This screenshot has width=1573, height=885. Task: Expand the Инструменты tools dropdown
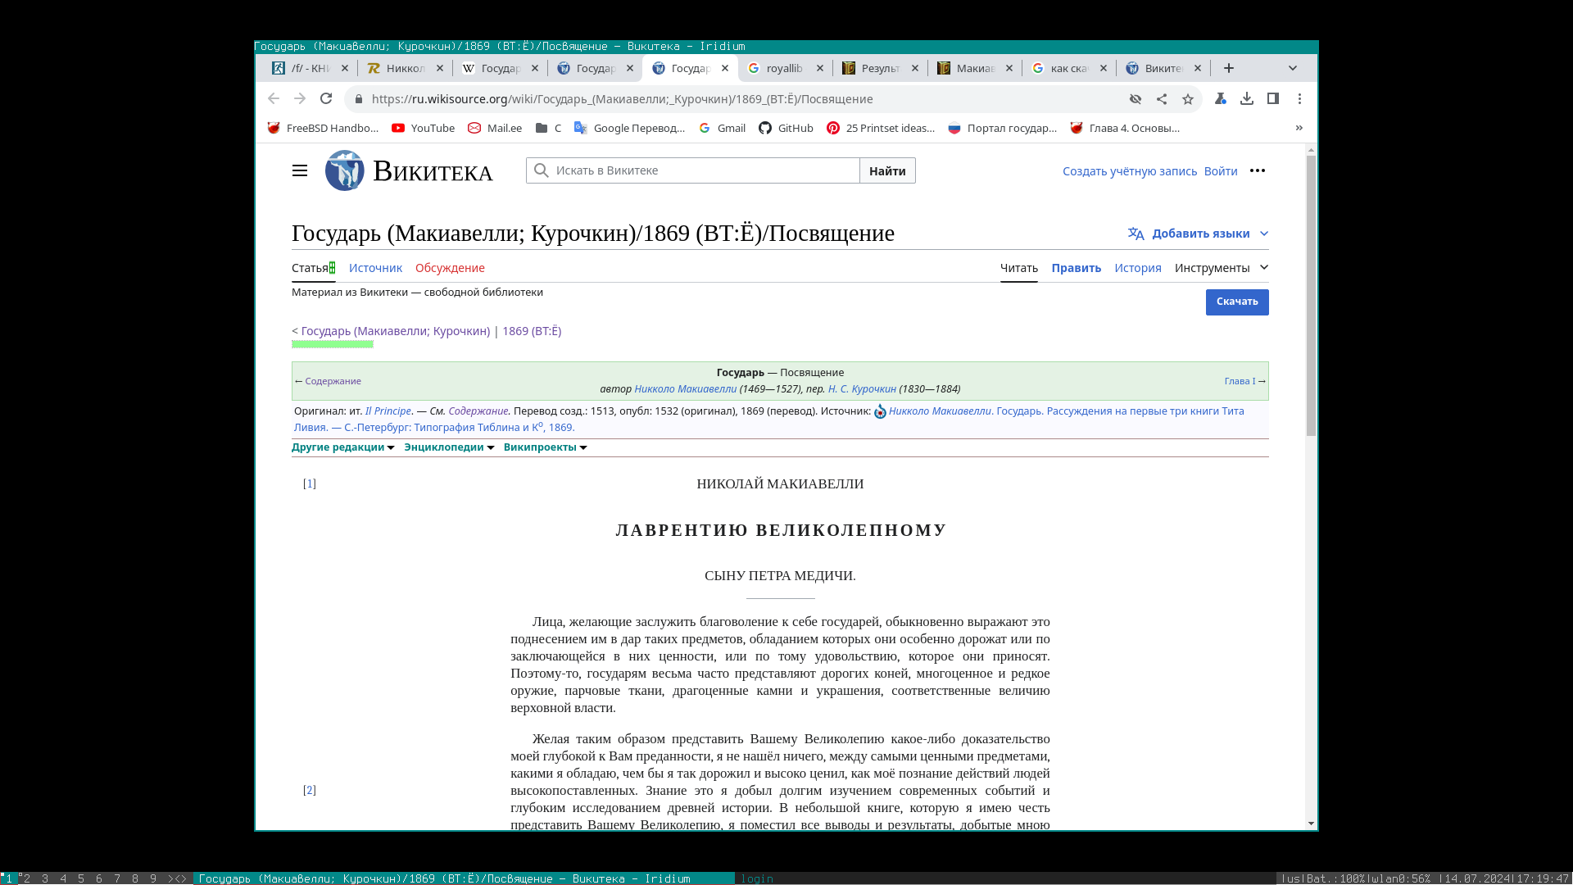click(1221, 268)
